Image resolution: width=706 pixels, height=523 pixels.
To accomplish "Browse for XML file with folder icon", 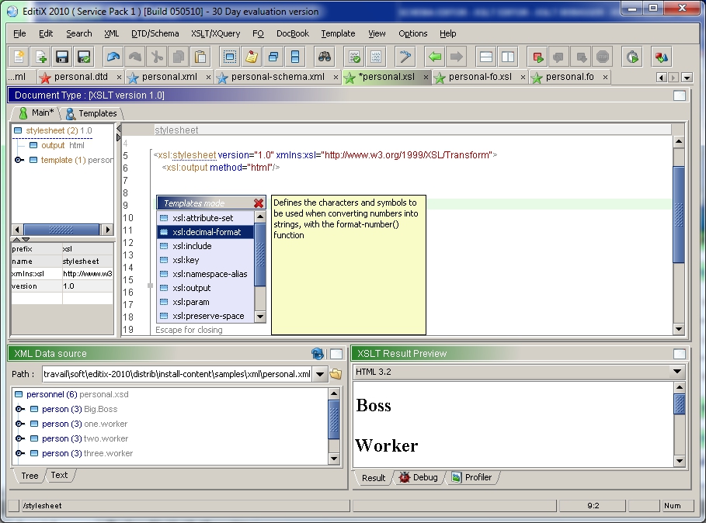I will (x=336, y=374).
